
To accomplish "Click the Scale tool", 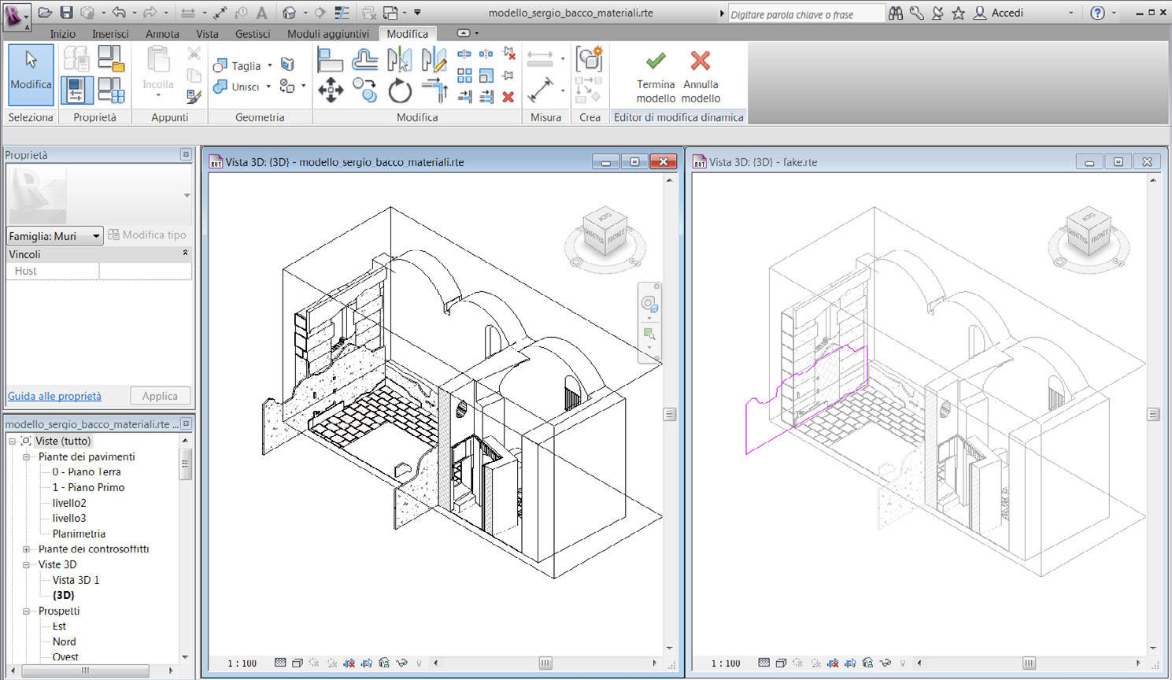I will point(486,76).
